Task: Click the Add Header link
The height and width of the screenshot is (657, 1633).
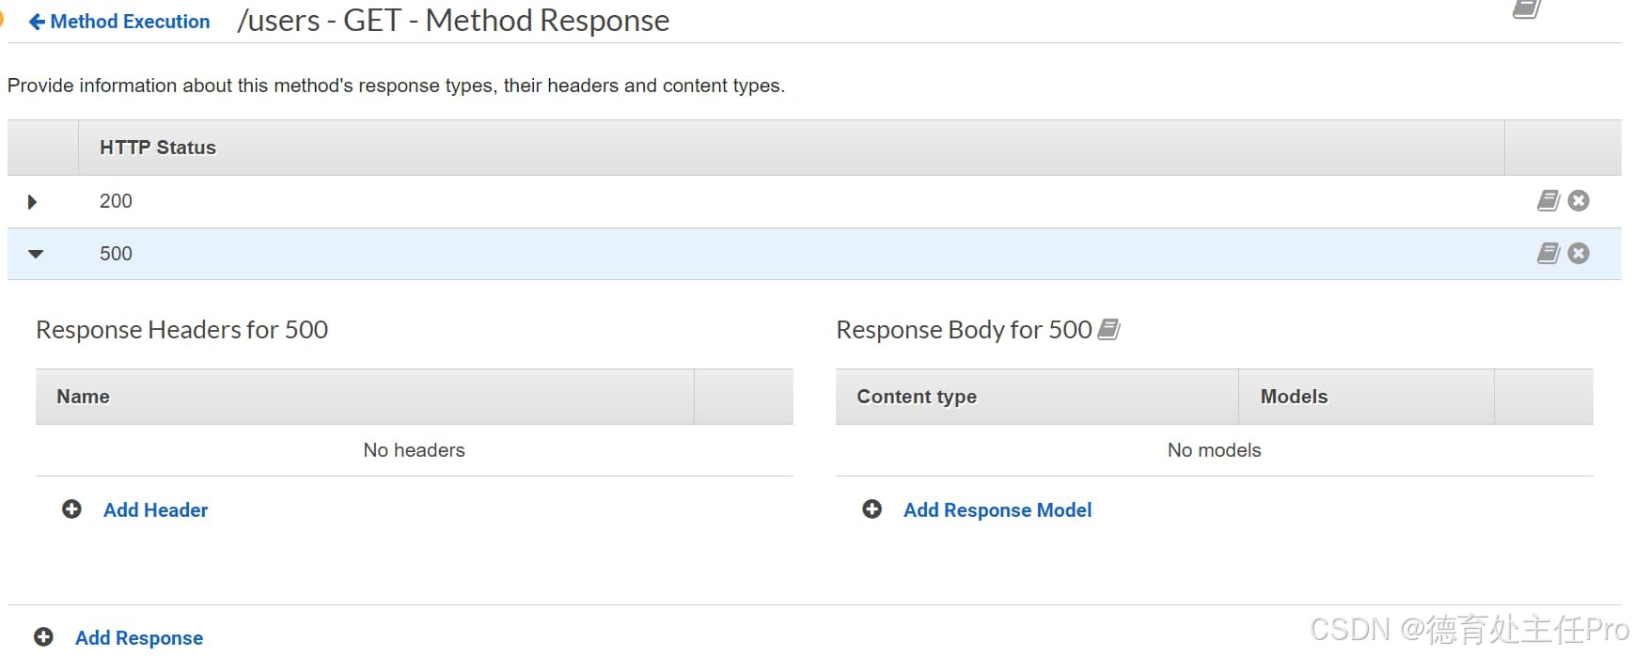Action: coord(155,510)
